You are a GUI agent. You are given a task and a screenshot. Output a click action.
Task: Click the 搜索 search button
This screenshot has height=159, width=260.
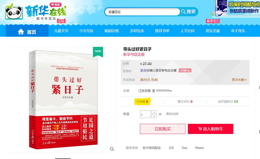[189, 12]
